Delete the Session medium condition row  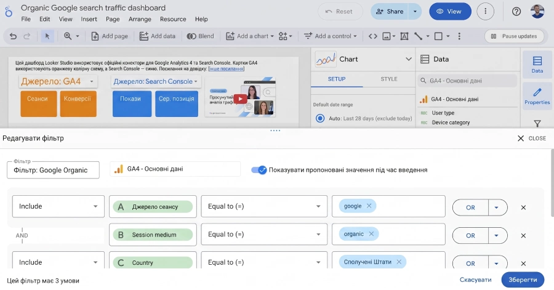pos(524,236)
